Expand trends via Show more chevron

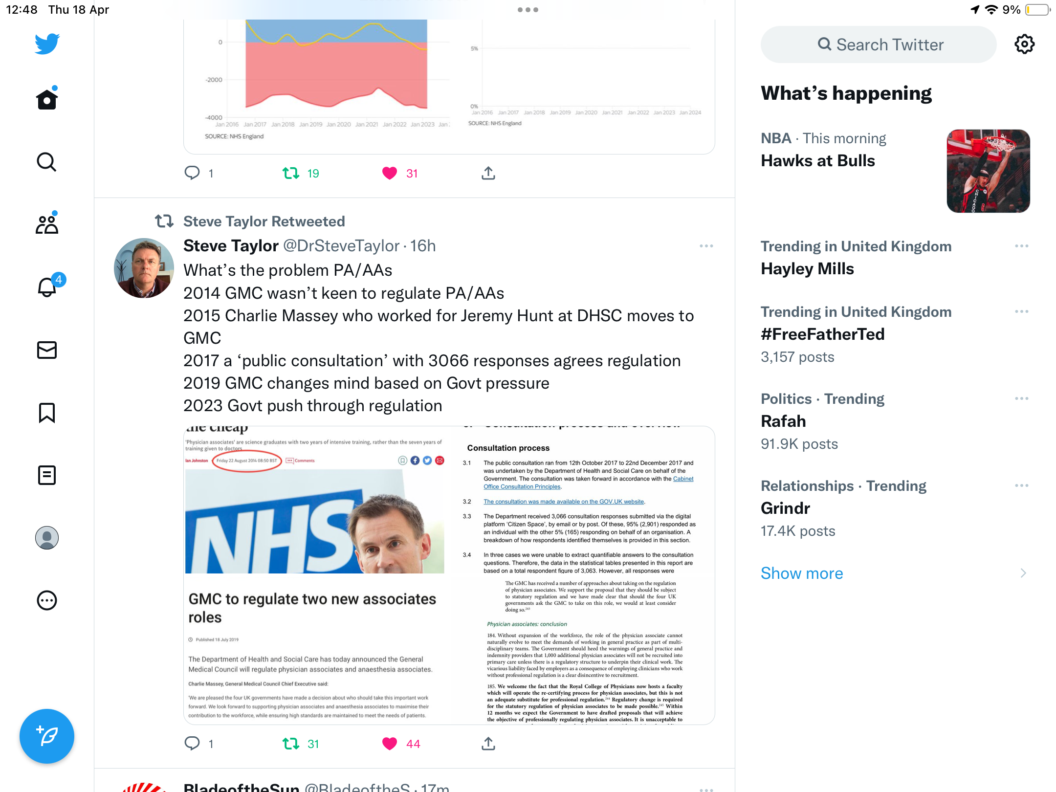(x=1023, y=573)
